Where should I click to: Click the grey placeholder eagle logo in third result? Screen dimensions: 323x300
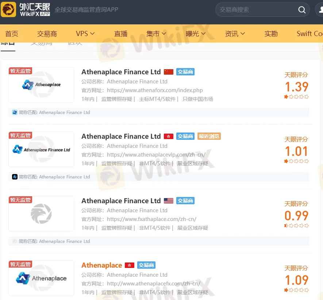(41, 214)
